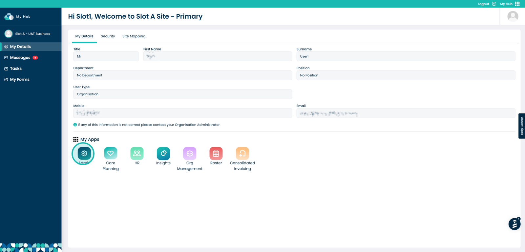Open the HR app icon
This screenshot has width=525, height=252.
tap(137, 153)
